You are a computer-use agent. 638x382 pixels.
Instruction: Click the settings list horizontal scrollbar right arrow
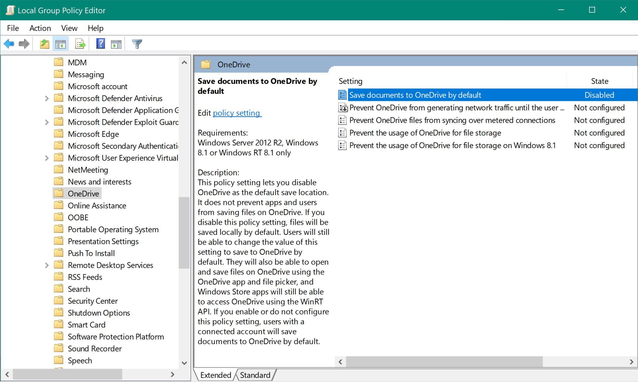[631, 362]
